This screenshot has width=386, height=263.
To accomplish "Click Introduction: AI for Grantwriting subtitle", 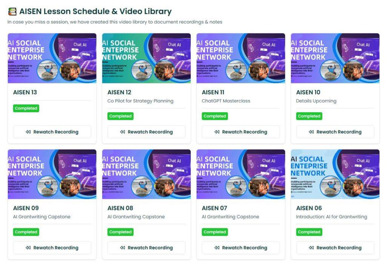I will point(331,217).
